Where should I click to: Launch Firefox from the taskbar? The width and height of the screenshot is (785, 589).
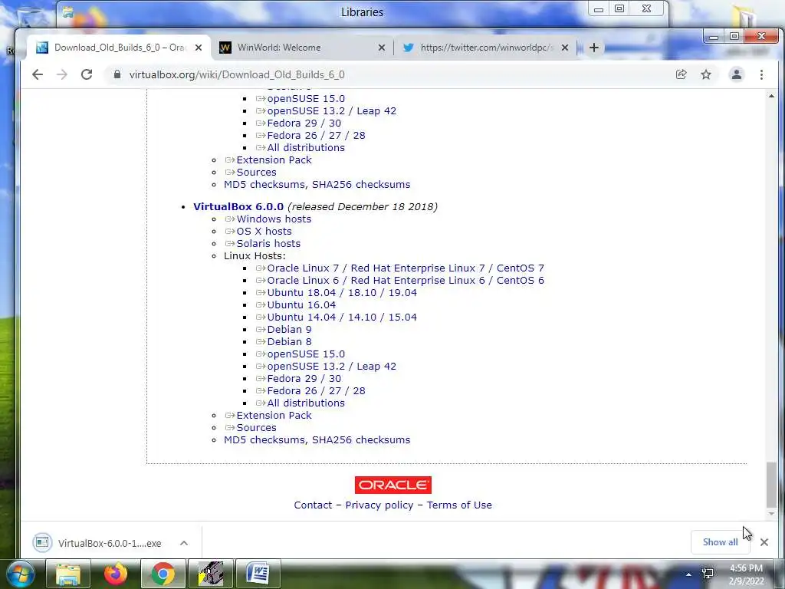click(116, 574)
